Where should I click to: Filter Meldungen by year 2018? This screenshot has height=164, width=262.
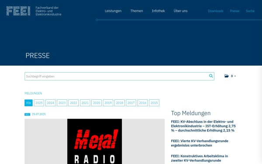[x=120, y=103]
